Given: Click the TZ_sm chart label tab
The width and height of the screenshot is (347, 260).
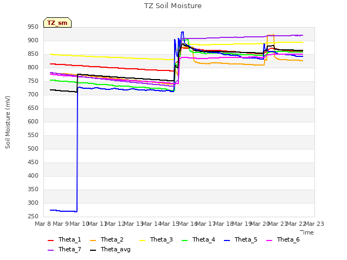Looking at the screenshot, I should coord(57,23).
